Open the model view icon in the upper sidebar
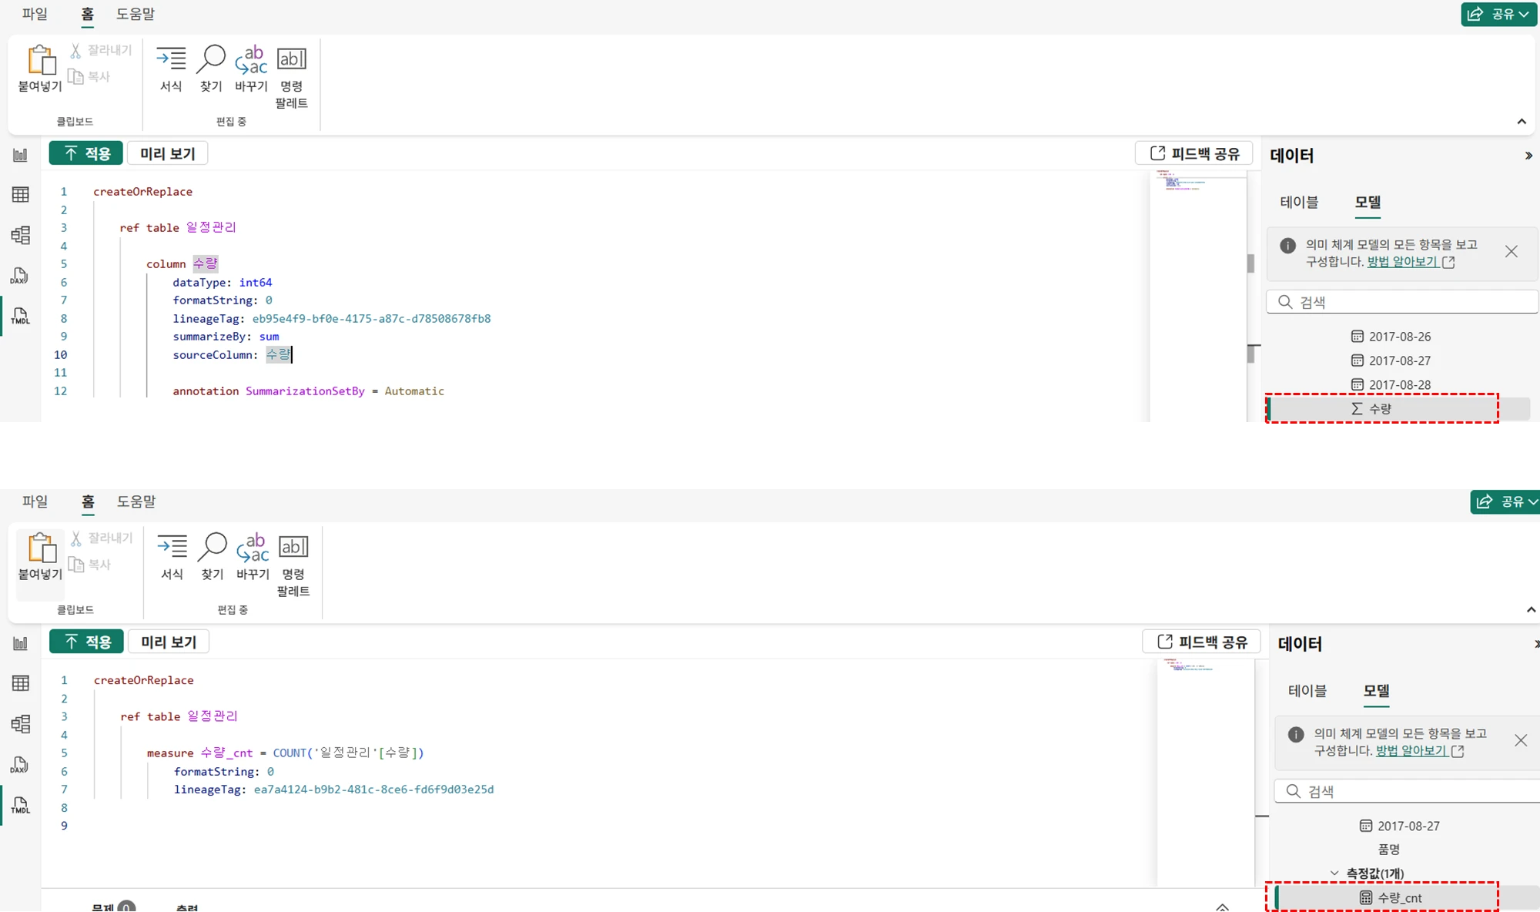 tap(20, 235)
